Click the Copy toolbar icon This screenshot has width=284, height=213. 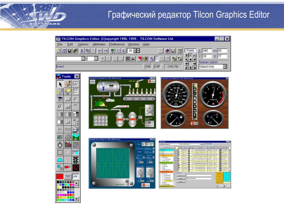(x=88, y=51)
